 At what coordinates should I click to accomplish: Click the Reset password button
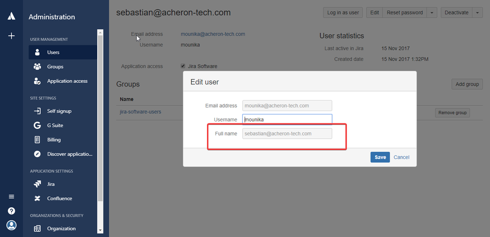[x=405, y=13]
